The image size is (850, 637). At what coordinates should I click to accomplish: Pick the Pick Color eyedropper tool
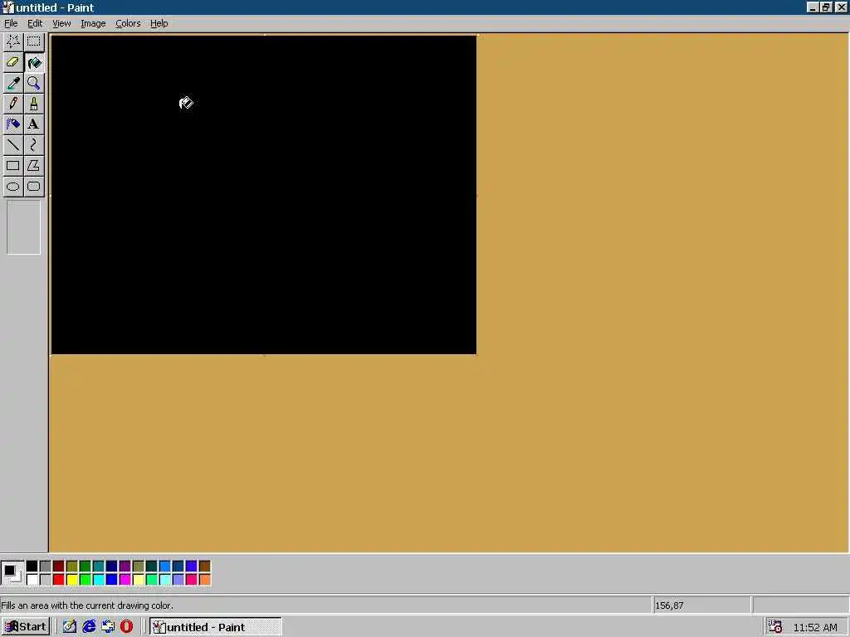coord(13,83)
